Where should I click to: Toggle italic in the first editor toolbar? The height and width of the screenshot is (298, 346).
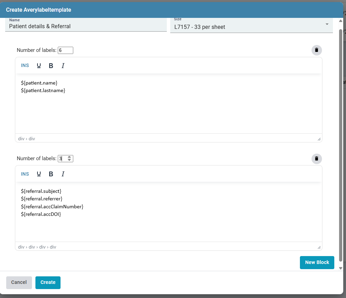pyautogui.click(x=63, y=66)
